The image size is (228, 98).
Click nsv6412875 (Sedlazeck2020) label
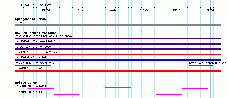pos(35,63)
